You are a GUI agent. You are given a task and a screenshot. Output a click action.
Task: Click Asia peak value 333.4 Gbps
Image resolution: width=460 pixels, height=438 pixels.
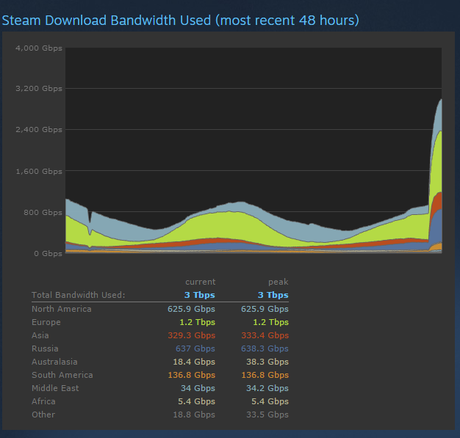pyautogui.click(x=265, y=335)
